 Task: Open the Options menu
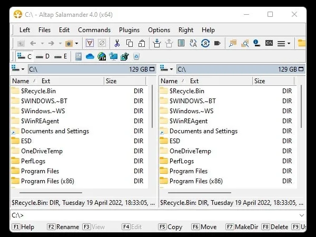[159, 30]
